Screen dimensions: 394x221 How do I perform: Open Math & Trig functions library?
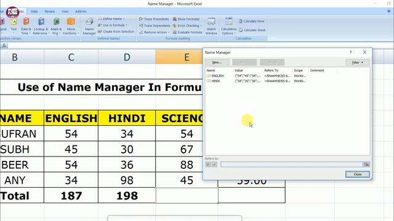click(x=56, y=26)
